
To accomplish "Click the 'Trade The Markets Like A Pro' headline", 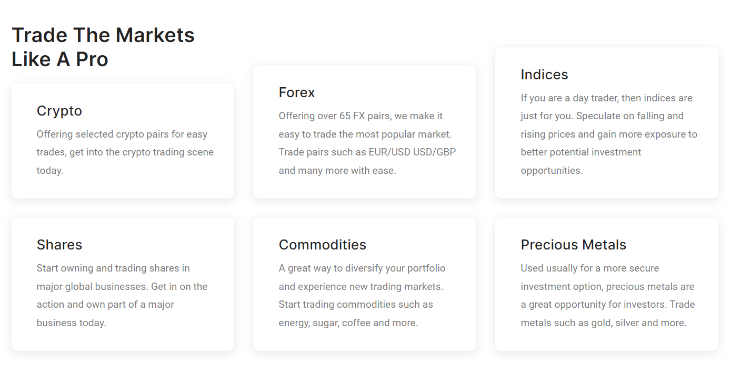I will coord(103,47).
